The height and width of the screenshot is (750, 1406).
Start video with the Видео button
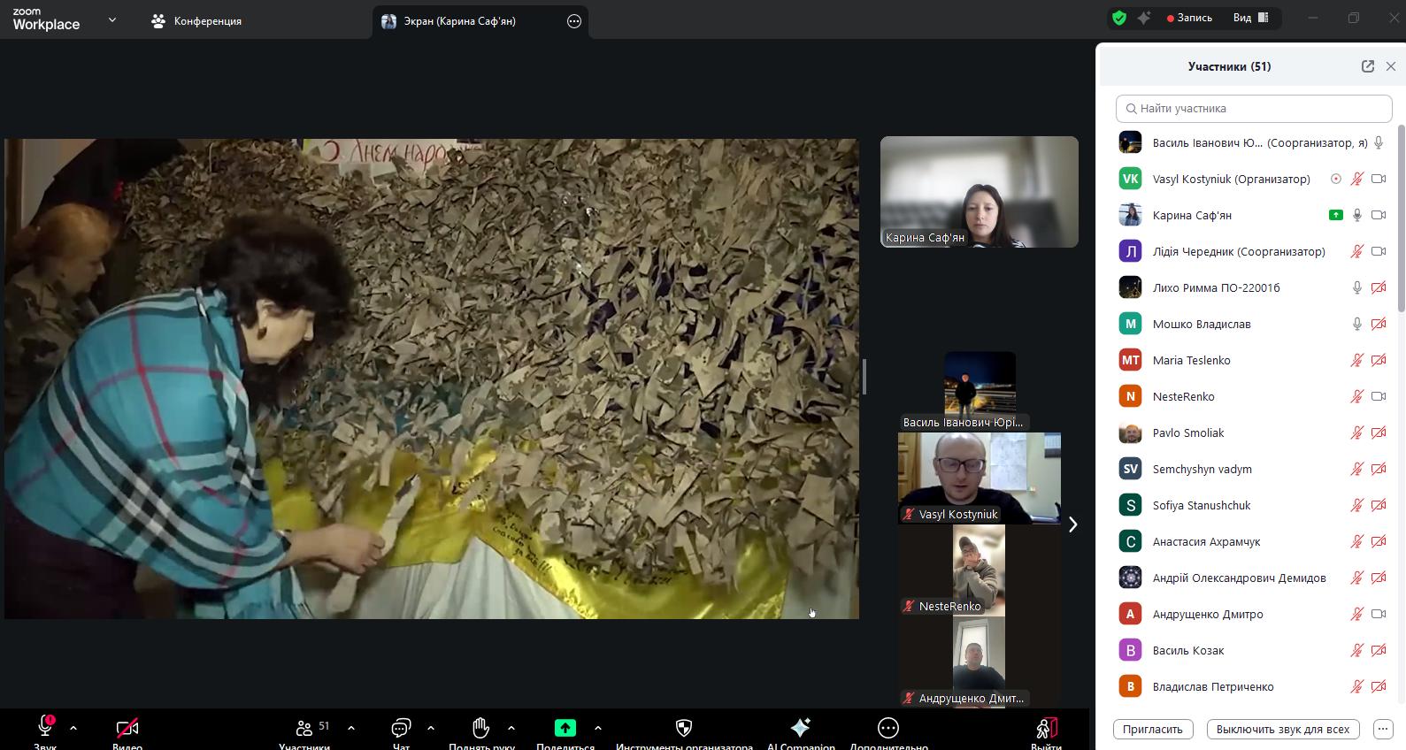pyautogui.click(x=127, y=732)
